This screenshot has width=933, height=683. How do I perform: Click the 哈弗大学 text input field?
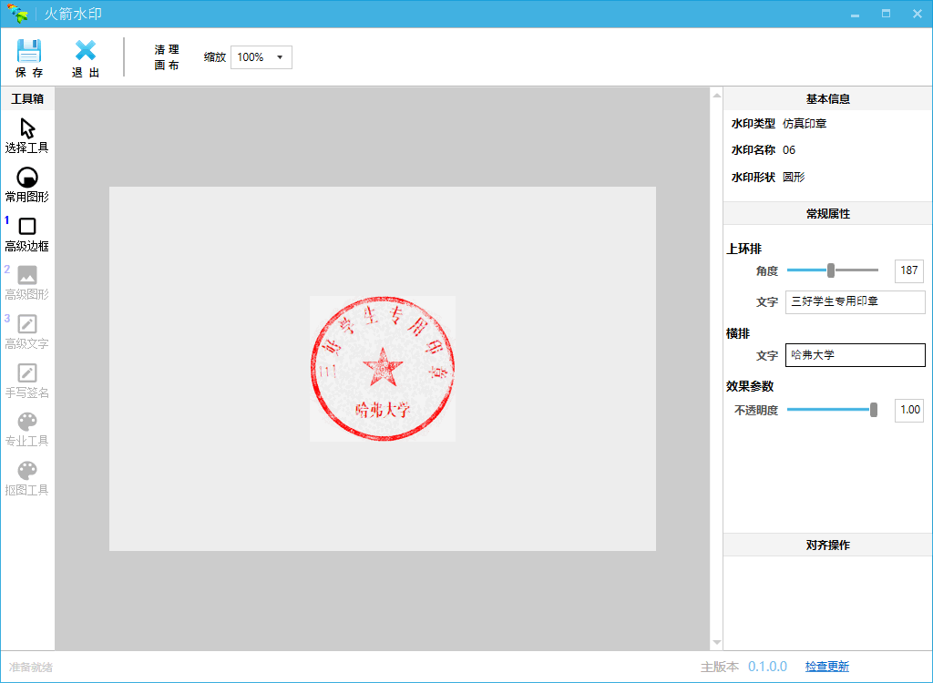click(855, 355)
